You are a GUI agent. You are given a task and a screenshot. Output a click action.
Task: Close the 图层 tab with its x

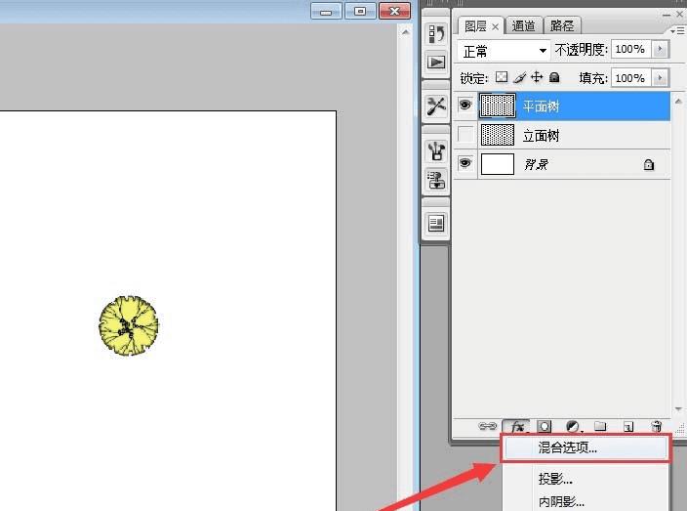click(495, 27)
